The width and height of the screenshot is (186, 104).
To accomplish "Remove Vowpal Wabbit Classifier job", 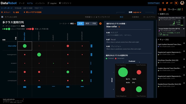I will (184, 29).
